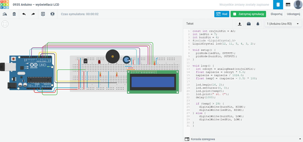This screenshot has height=142, width=303.
Task: Open the notes tool
Action: point(43,14)
